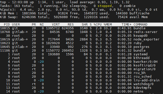Viewport: 163px width, 94px height.
Task: Click the "163 total" tasks count
Action: tap(24, 6)
